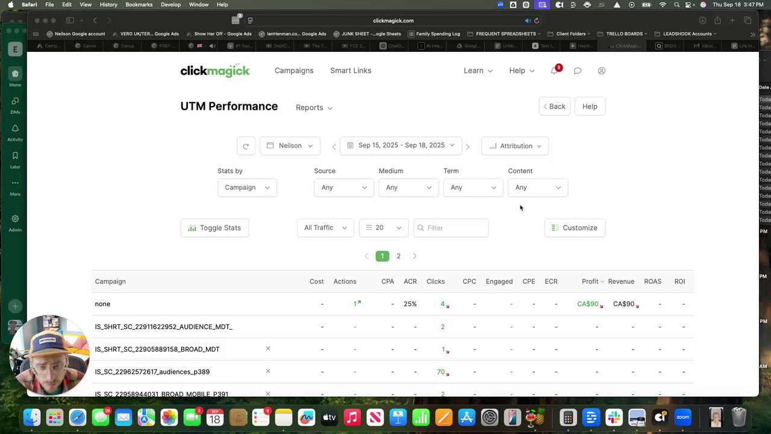Click the Filter search field
The width and height of the screenshot is (771, 434).
point(451,228)
